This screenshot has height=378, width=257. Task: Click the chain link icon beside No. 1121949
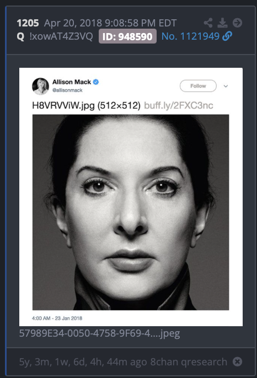point(227,36)
